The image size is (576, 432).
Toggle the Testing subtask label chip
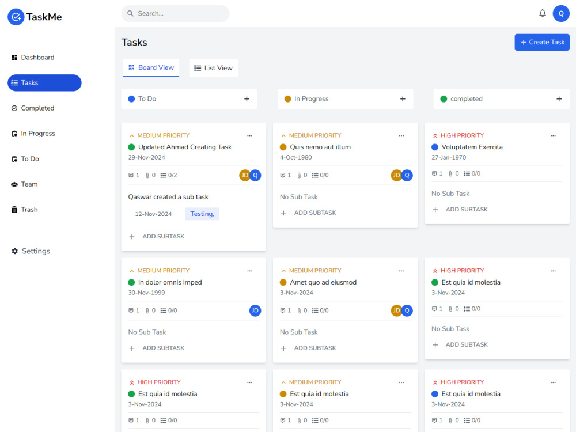click(202, 213)
